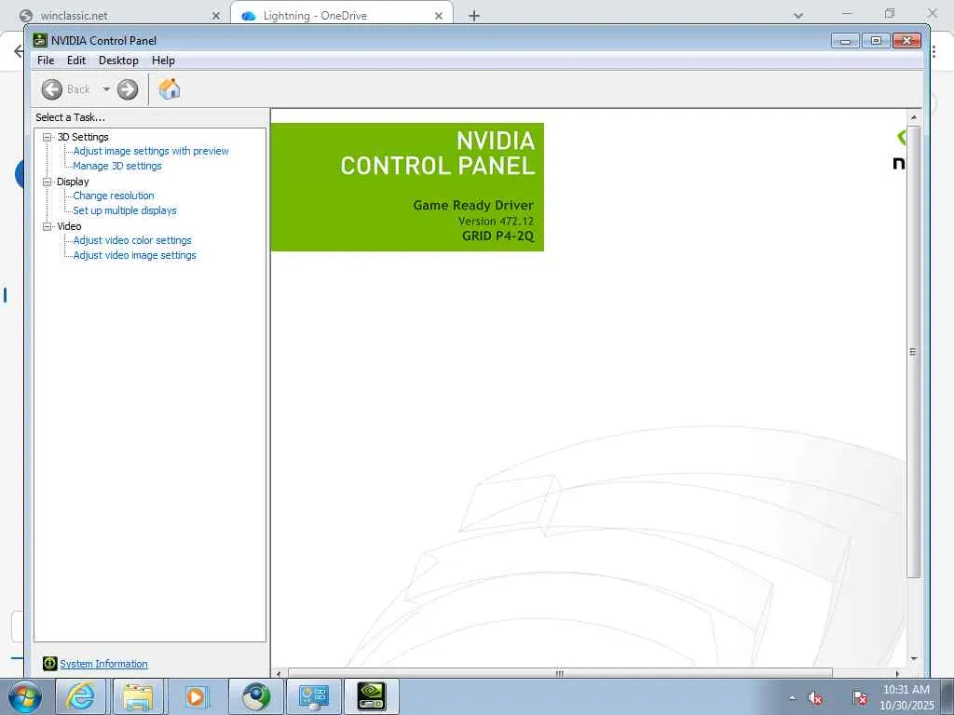Open the File menu

click(x=46, y=61)
